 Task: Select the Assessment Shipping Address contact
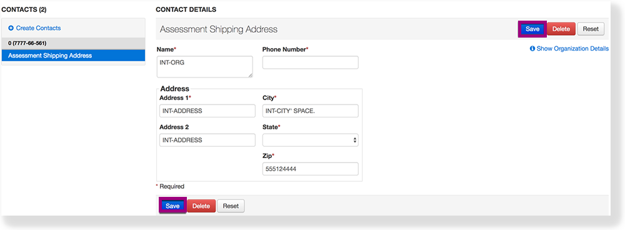tap(73, 56)
